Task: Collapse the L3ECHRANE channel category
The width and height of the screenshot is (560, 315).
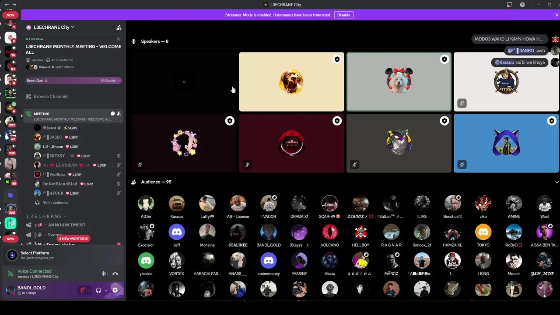Action: click(x=46, y=216)
